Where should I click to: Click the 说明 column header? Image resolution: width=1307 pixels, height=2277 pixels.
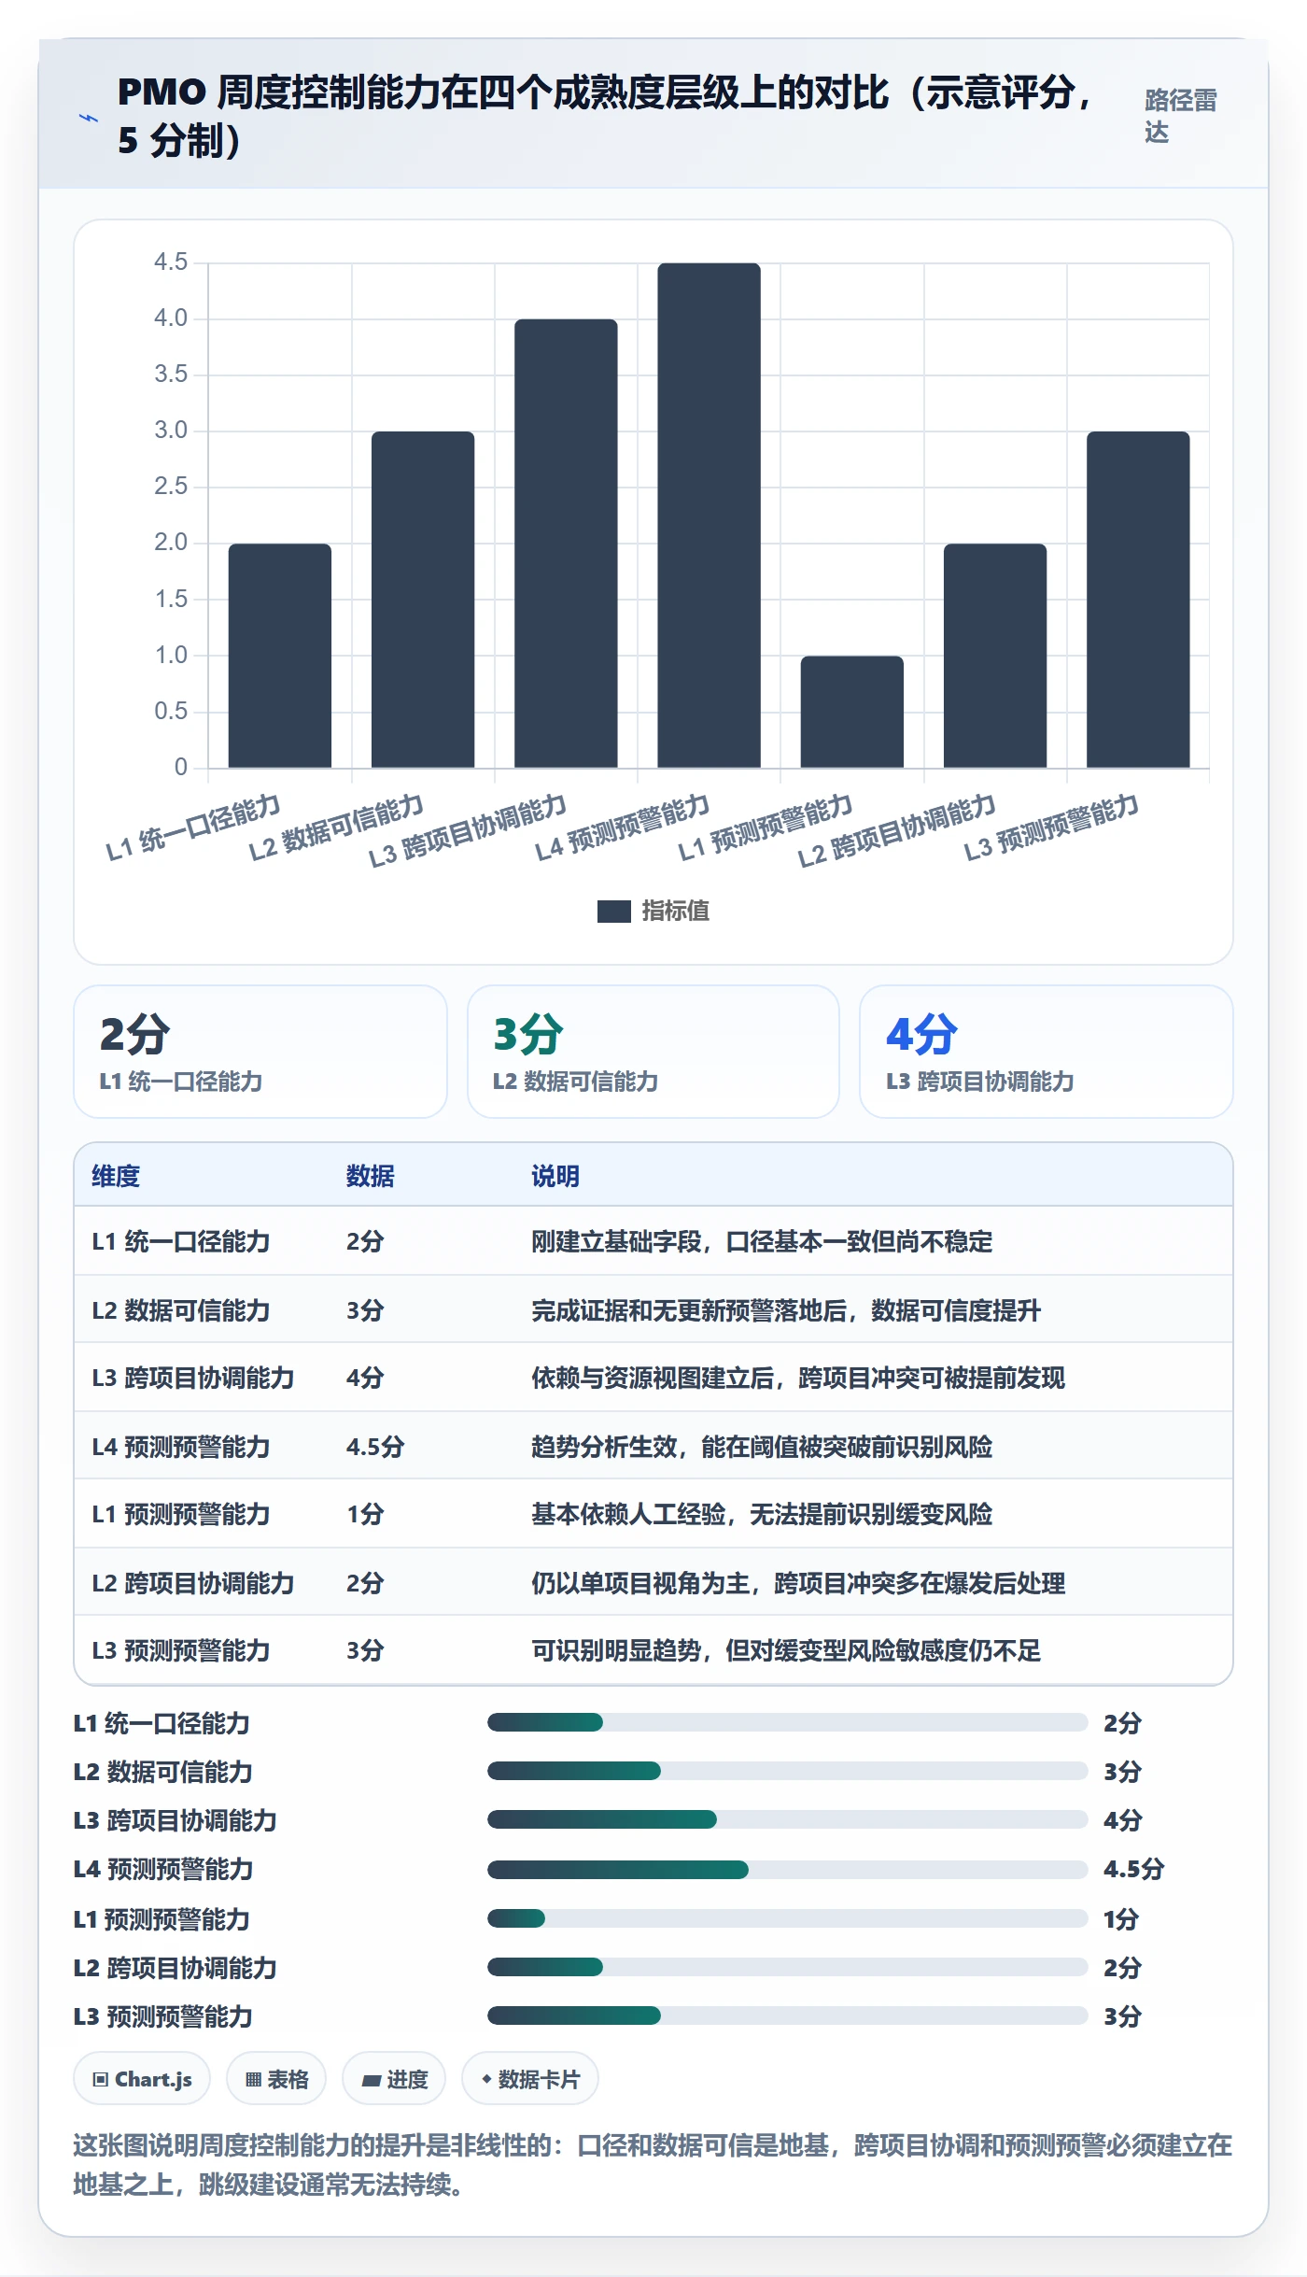(x=555, y=1176)
